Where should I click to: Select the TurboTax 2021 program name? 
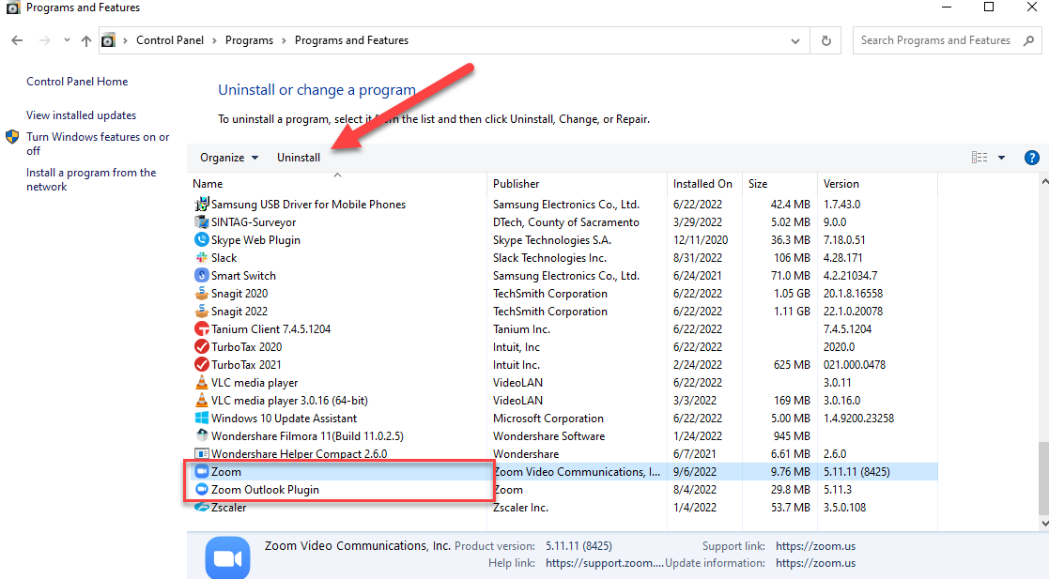(x=246, y=364)
